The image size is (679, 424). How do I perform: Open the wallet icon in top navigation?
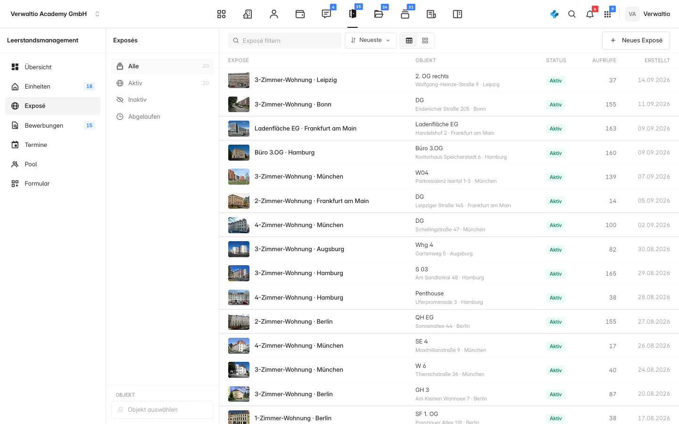pyautogui.click(x=300, y=14)
